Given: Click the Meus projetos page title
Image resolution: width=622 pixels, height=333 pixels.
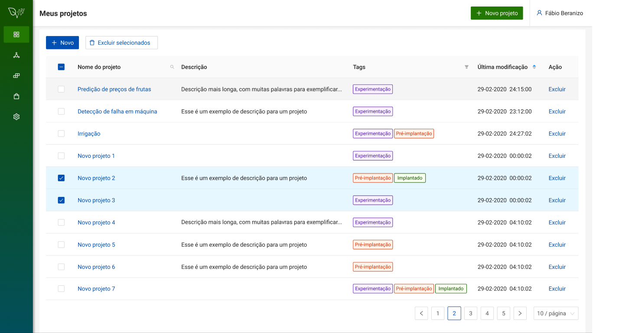Looking at the screenshot, I should [63, 13].
